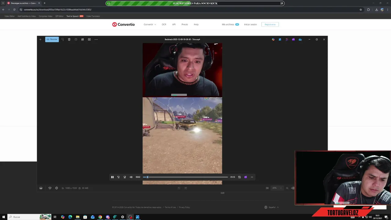This screenshot has height=220, width=391.
Task: Open OneDrive cloud icon in Photos header
Action: pos(300,39)
